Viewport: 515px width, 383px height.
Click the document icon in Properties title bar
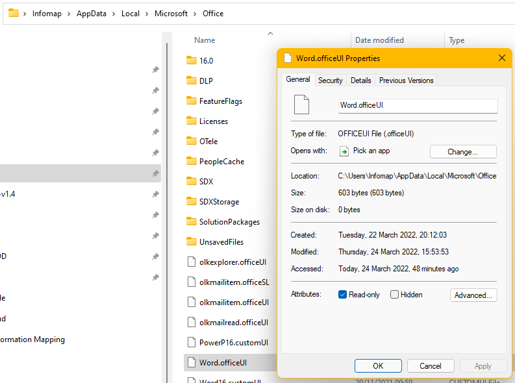(x=288, y=58)
